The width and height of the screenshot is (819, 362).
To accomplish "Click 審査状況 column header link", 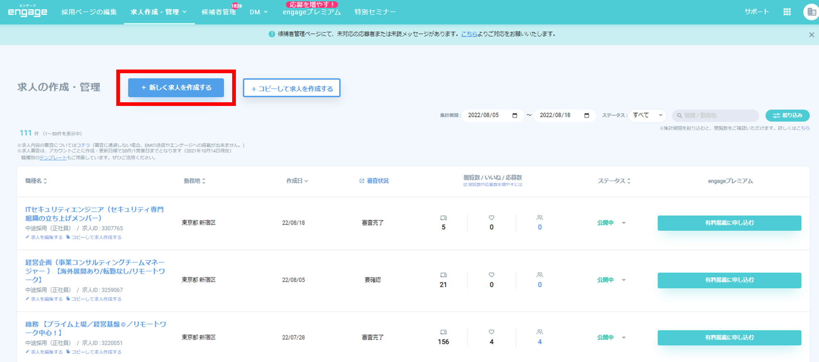I will click(x=378, y=181).
